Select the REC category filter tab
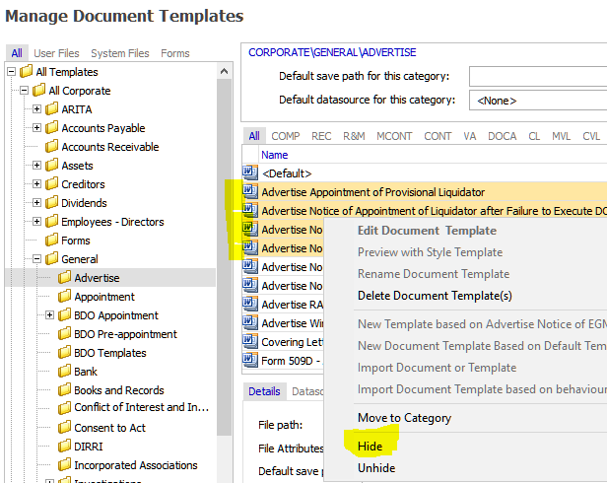The height and width of the screenshot is (483, 607). [321, 136]
